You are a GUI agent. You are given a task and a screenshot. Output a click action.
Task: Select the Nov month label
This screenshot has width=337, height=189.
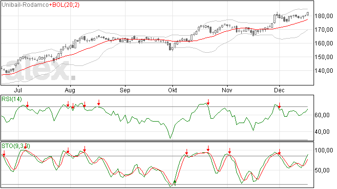point(227,90)
